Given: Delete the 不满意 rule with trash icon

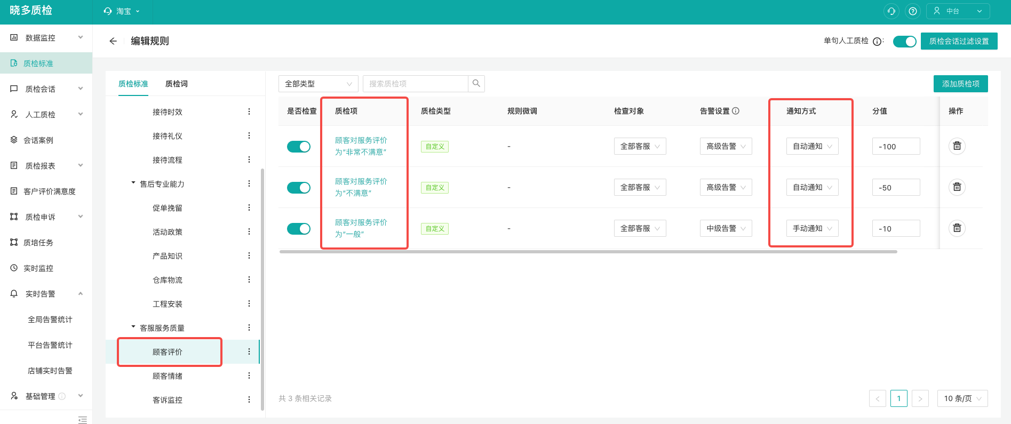Looking at the screenshot, I should pyautogui.click(x=957, y=187).
